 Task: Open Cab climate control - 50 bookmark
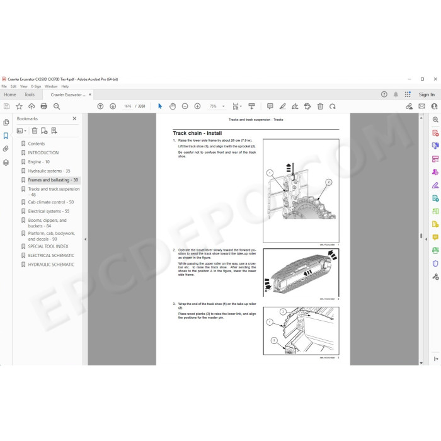coord(51,202)
